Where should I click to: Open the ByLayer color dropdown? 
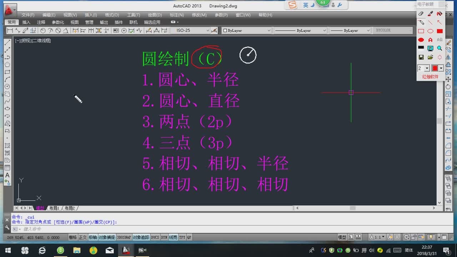pyautogui.click(x=247, y=31)
